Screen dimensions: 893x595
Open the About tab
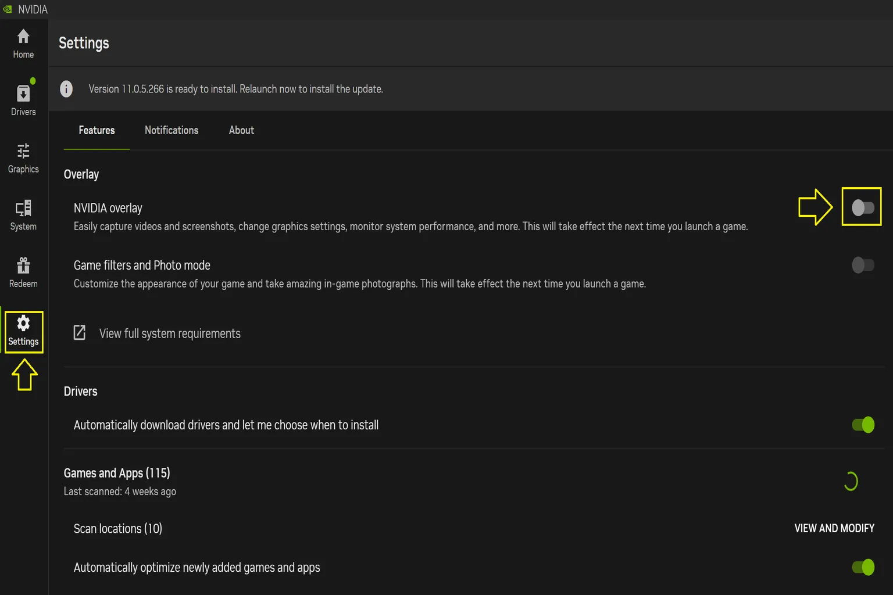pyautogui.click(x=241, y=130)
